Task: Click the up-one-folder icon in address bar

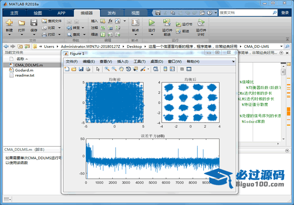Action: click(20, 46)
